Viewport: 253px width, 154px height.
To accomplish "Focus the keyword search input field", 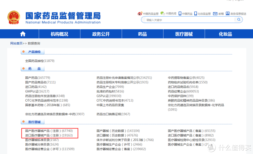I will pos(190,20).
